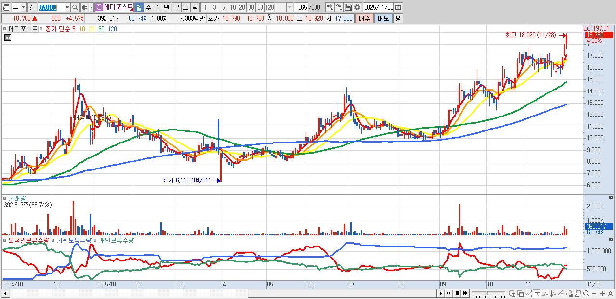Viewport: 616px width, 299px height.
Task: Click the date field 2025/11/28
Action: pos(378,7)
